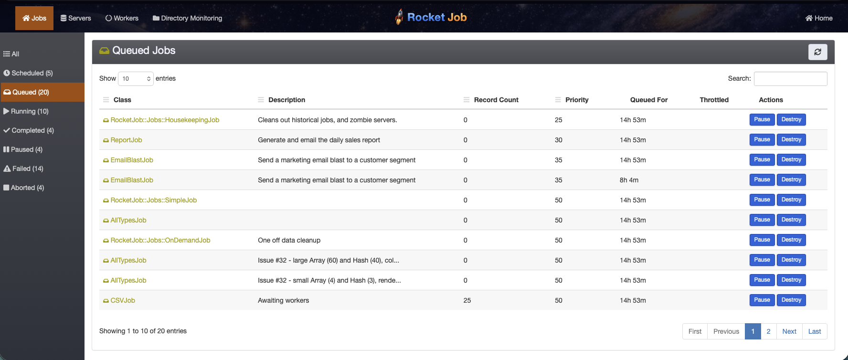Go to the First page
The height and width of the screenshot is (360, 848).
695,331
